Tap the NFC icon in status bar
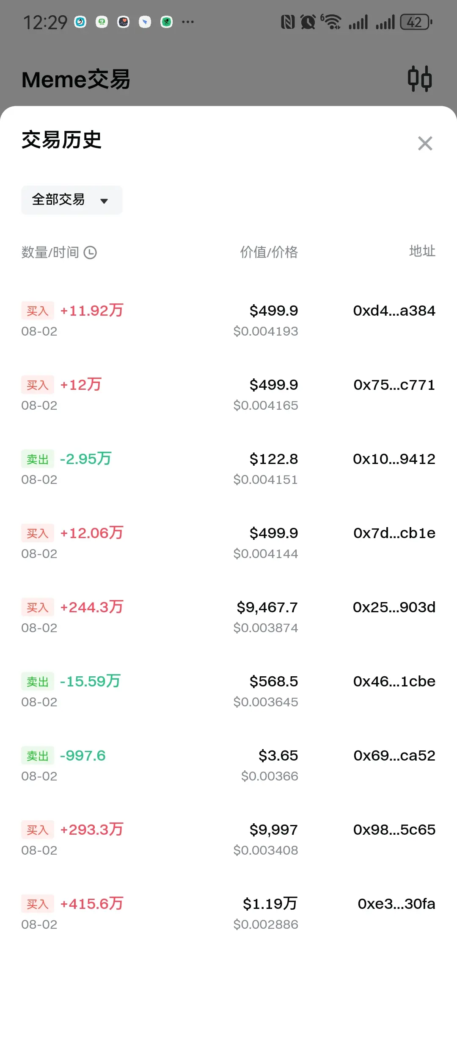 tap(288, 22)
